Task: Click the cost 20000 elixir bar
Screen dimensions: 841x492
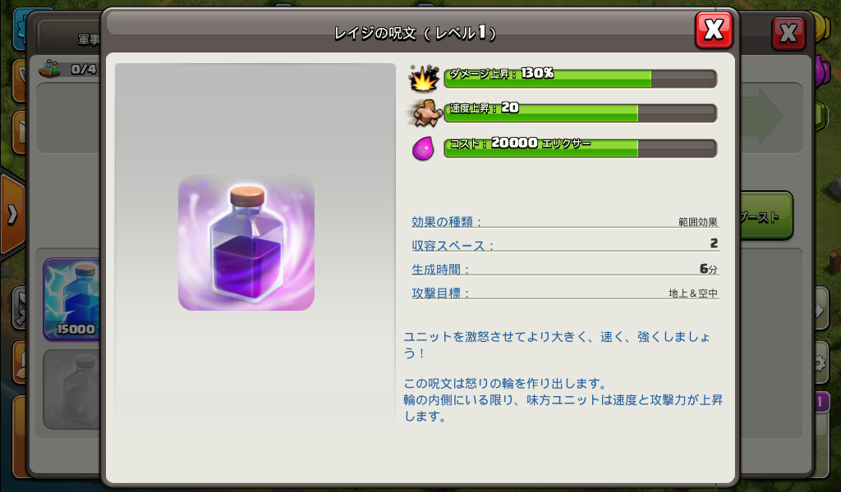Action: click(x=581, y=148)
